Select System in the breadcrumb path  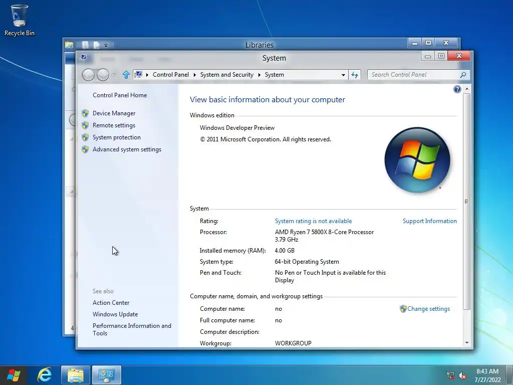click(x=274, y=75)
